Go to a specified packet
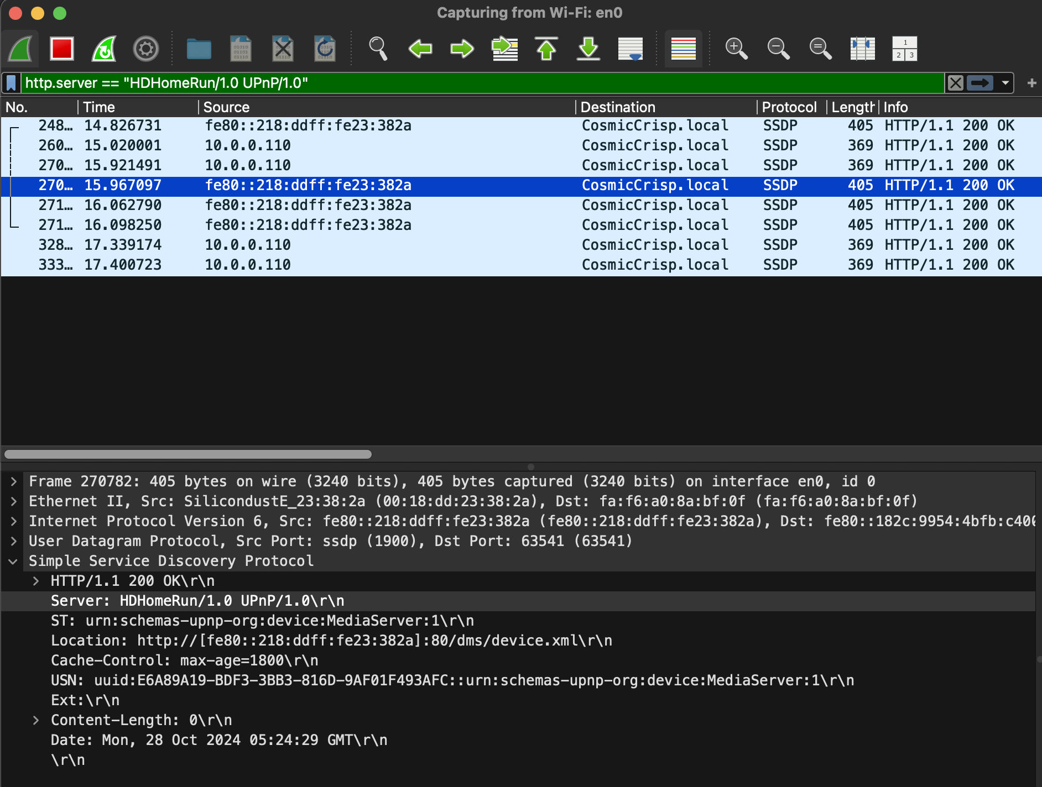The height and width of the screenshot is (787, 1042). click(504, 49)
